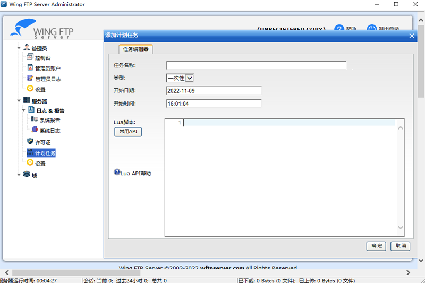425x283 pixels.
Task: Click the 退出登录 logout power icon
Action: pyautogui.click(x=372, y=29)
